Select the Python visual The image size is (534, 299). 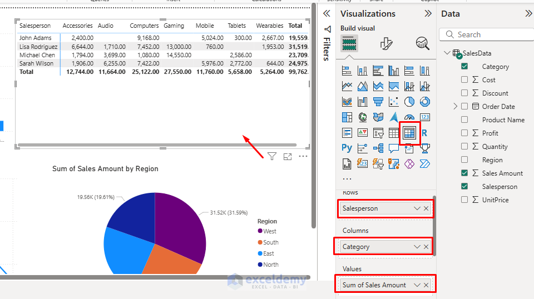[347, 148]
